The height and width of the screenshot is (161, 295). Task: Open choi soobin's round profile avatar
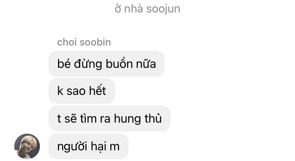pyautogui.click(x=27, y=146)
